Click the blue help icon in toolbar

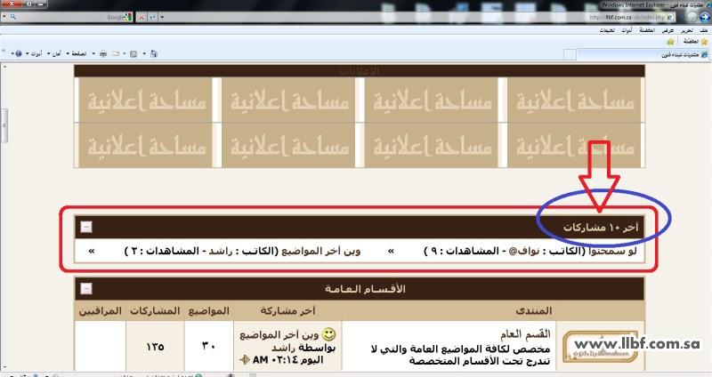pyautogui.click(x=19, y=54)
